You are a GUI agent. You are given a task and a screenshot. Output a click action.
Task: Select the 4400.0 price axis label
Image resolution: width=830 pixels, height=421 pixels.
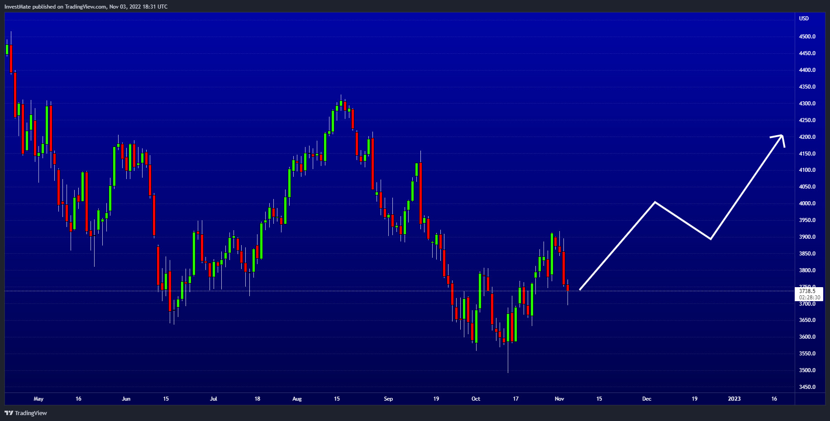point(807,70)
